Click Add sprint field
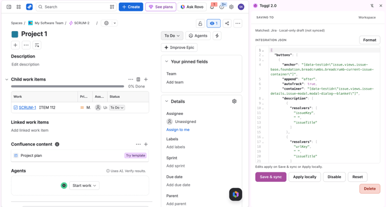 (x=176, y=166)
